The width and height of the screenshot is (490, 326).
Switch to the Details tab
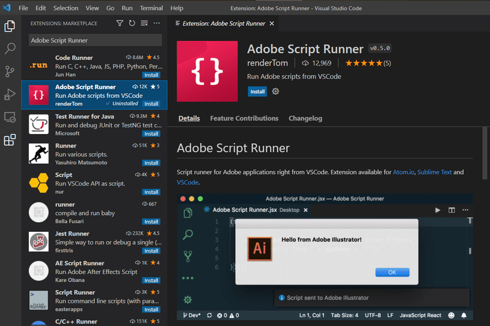(189, 118)
